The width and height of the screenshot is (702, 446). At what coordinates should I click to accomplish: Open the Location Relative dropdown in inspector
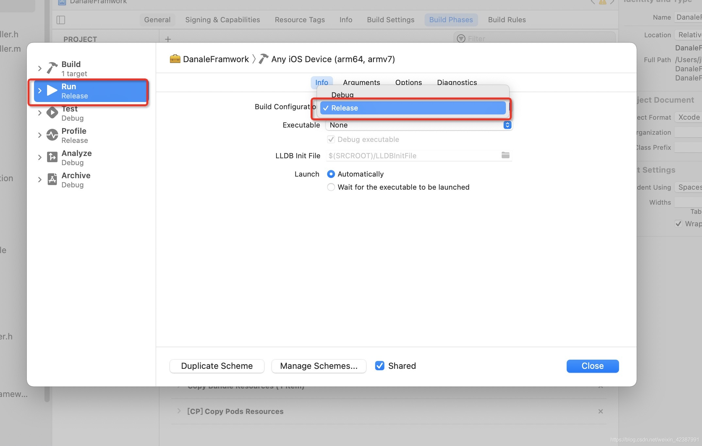(688, 35)
